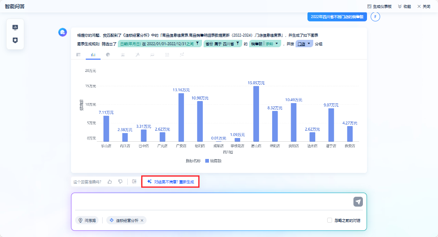Toggle the 忽略之前的对话 checkbox

click(330, 220)
